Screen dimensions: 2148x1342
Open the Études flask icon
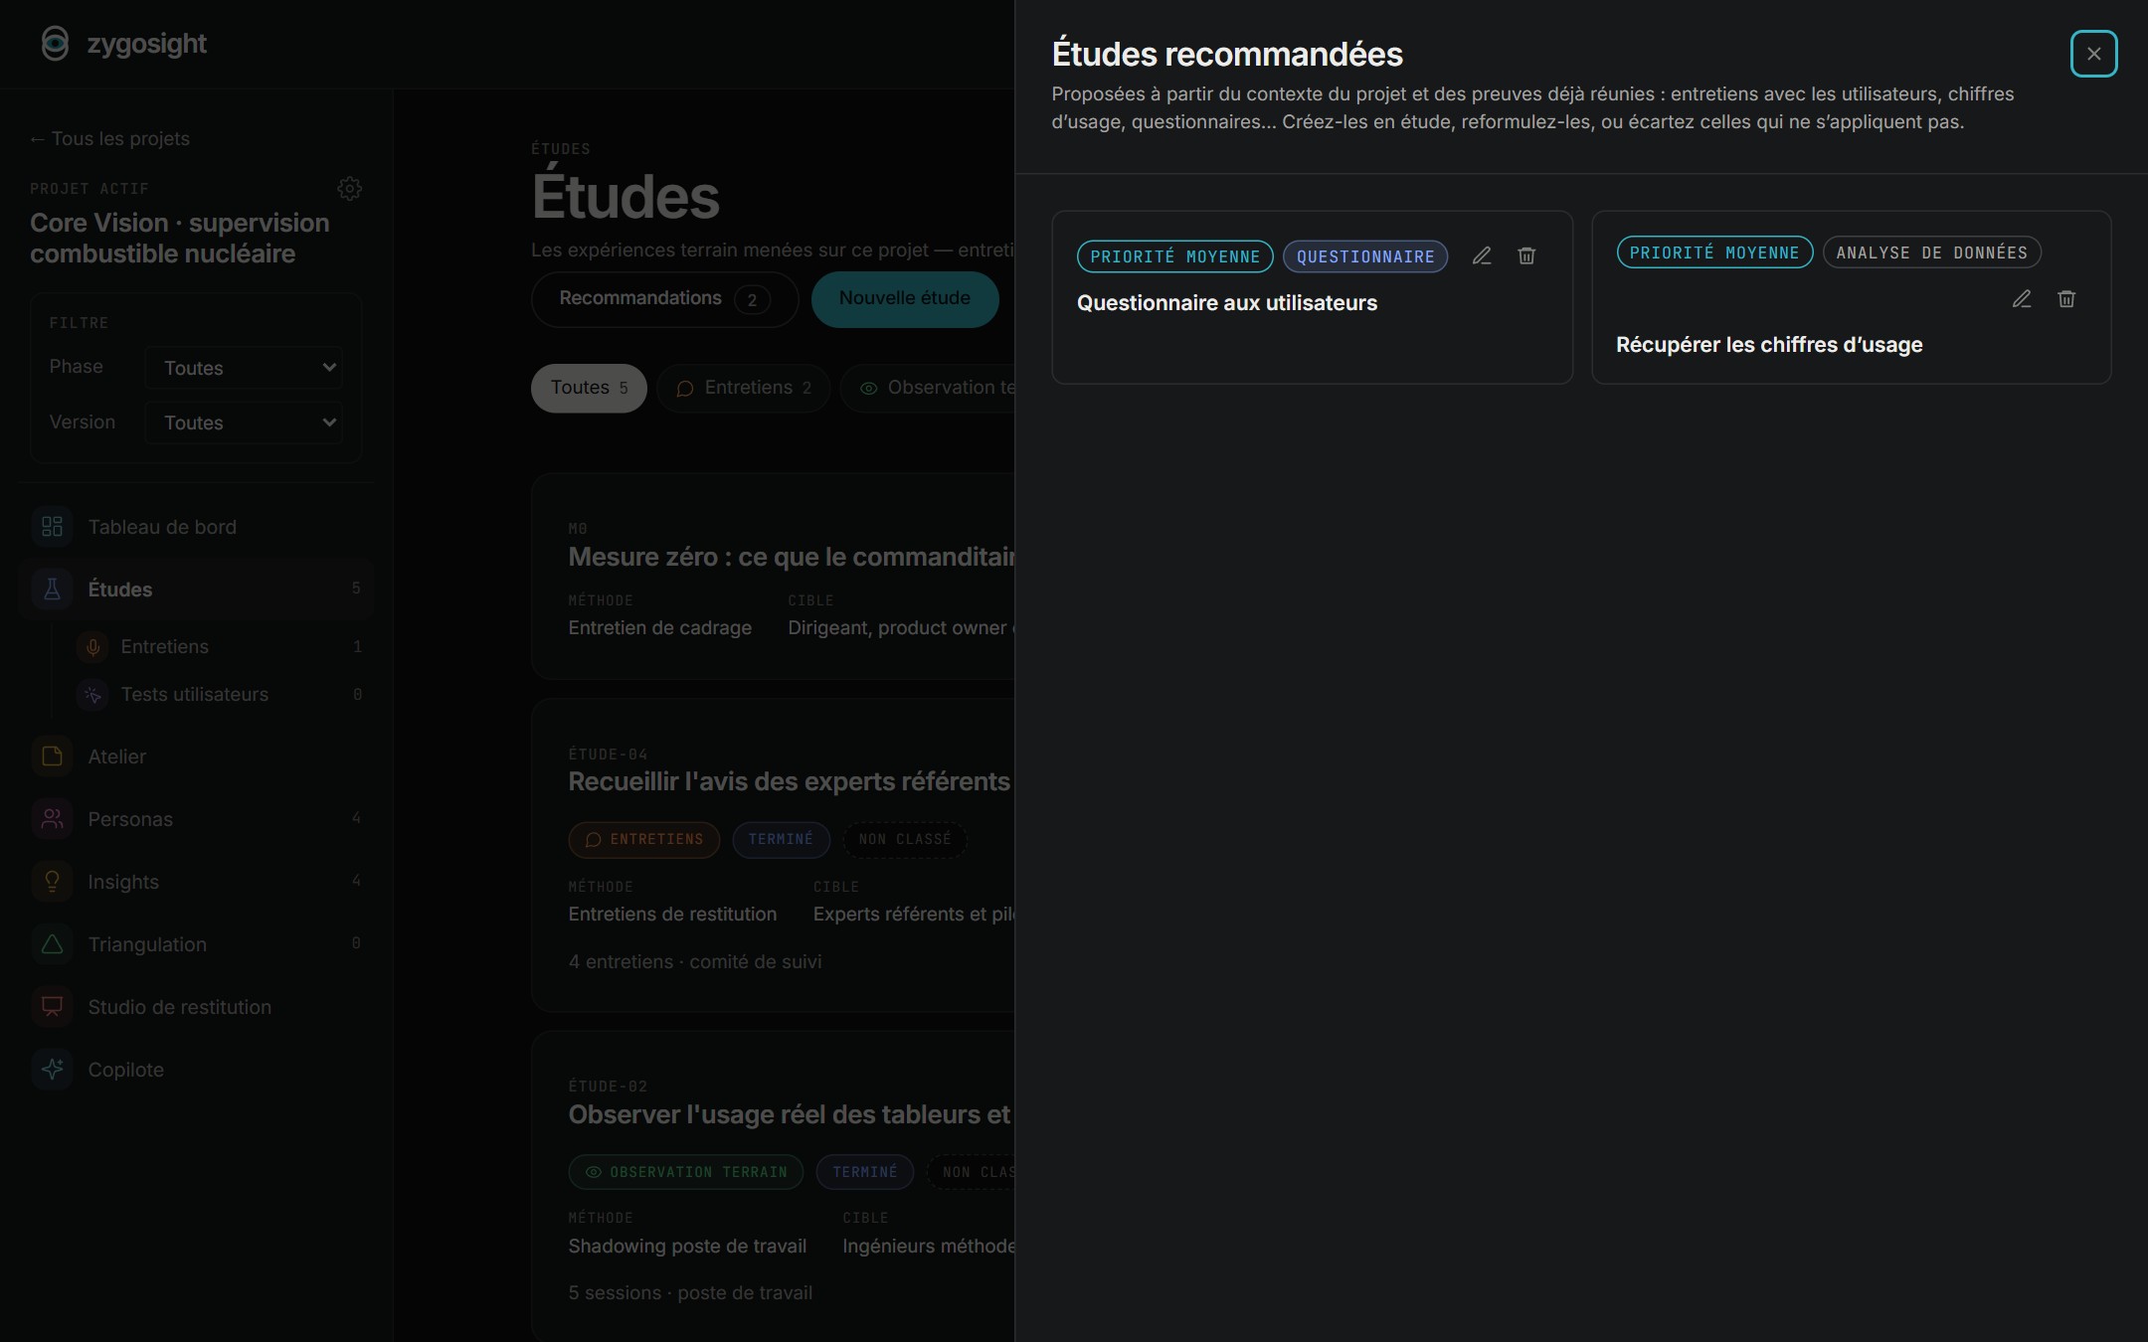click(x=52, y=589)
